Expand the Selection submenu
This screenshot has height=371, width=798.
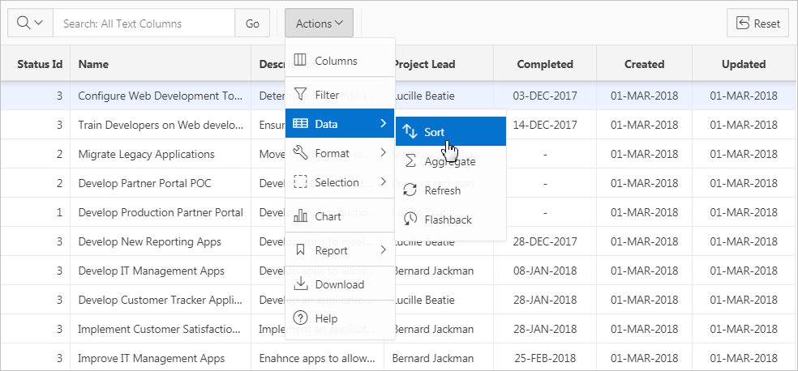[340, 182]
